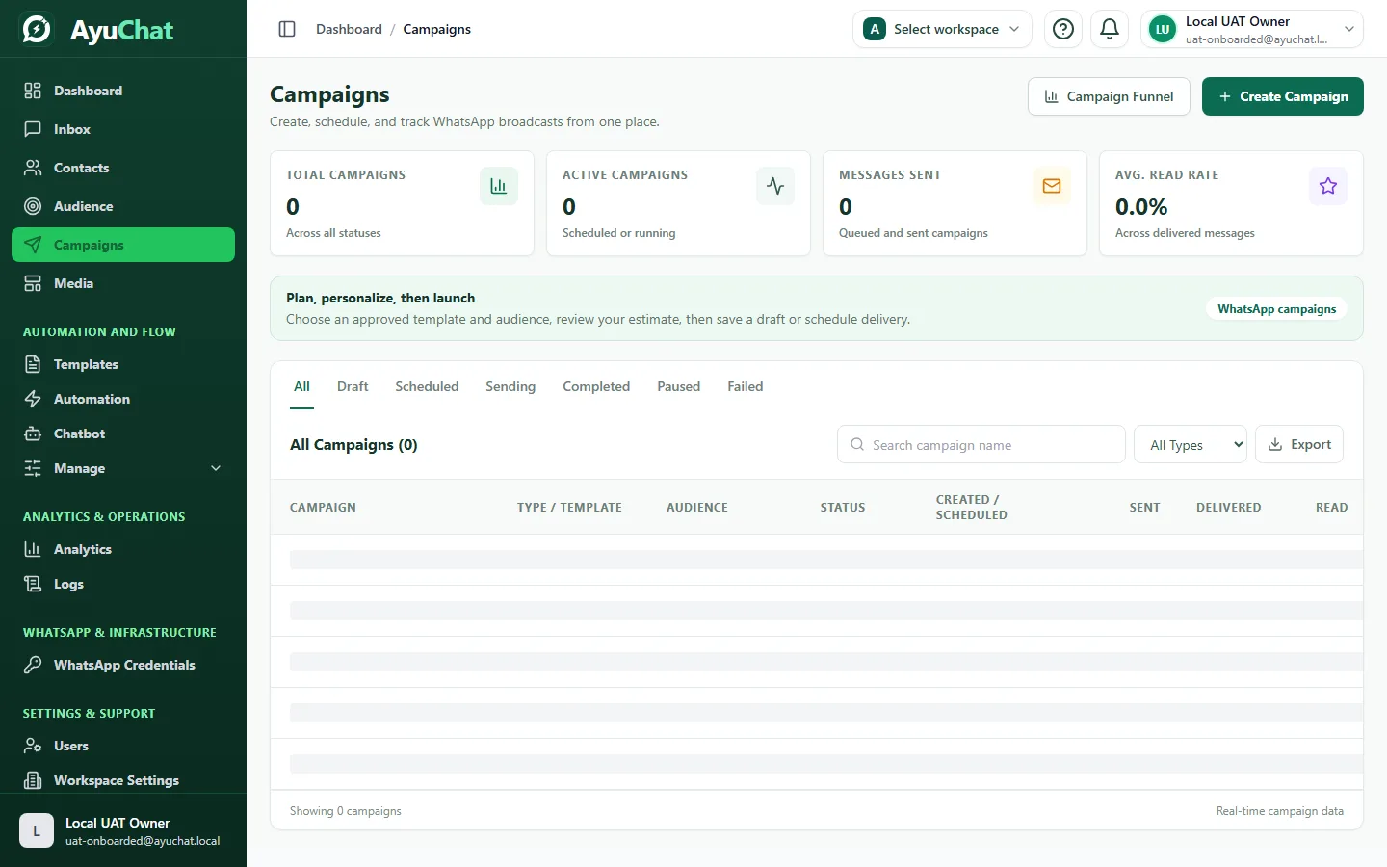
Task: Click the DELIVERED column header
Action: click(x=1228, y=507)
